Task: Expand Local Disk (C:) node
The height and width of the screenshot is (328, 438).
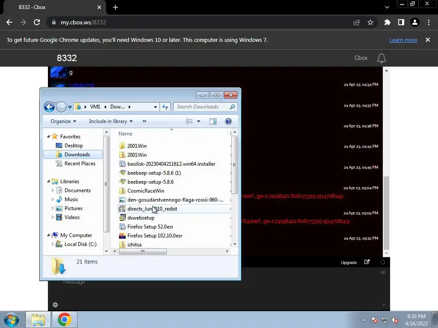Action: pos(53,244)
